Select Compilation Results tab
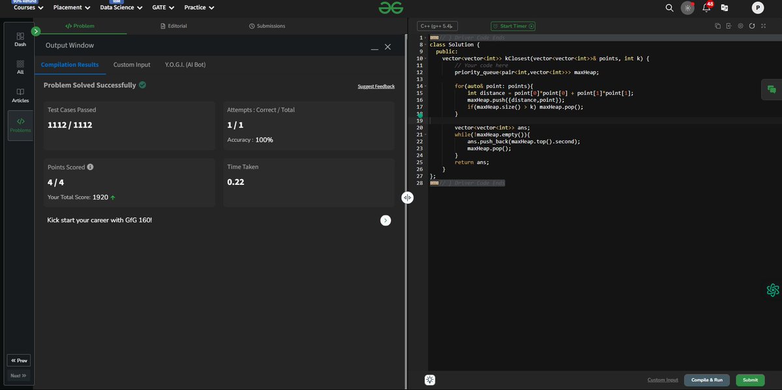The image size is (782, 390). tap(70, 64)
